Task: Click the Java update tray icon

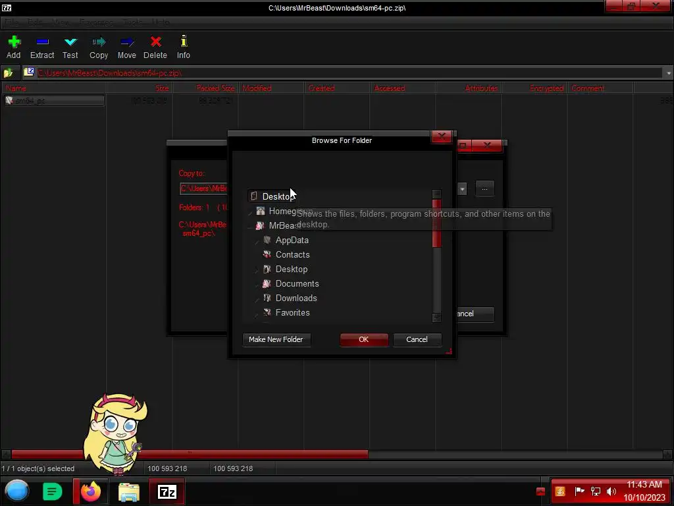Action: pos(560,492)
